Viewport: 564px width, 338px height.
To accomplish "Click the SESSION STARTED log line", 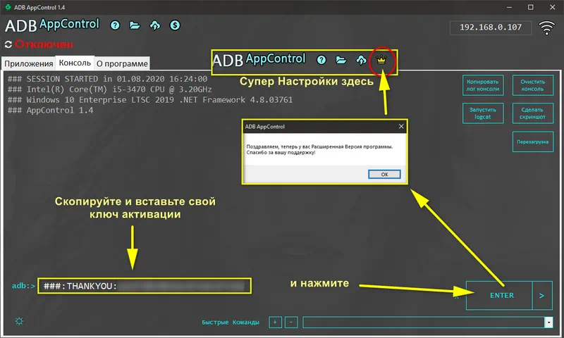I will tap(108, 79).
